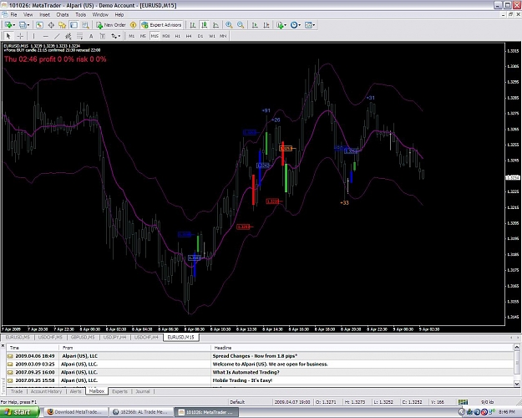
Task: Select the trendline drawing tool
Action: pyautogui.click(x=57, y=36)
